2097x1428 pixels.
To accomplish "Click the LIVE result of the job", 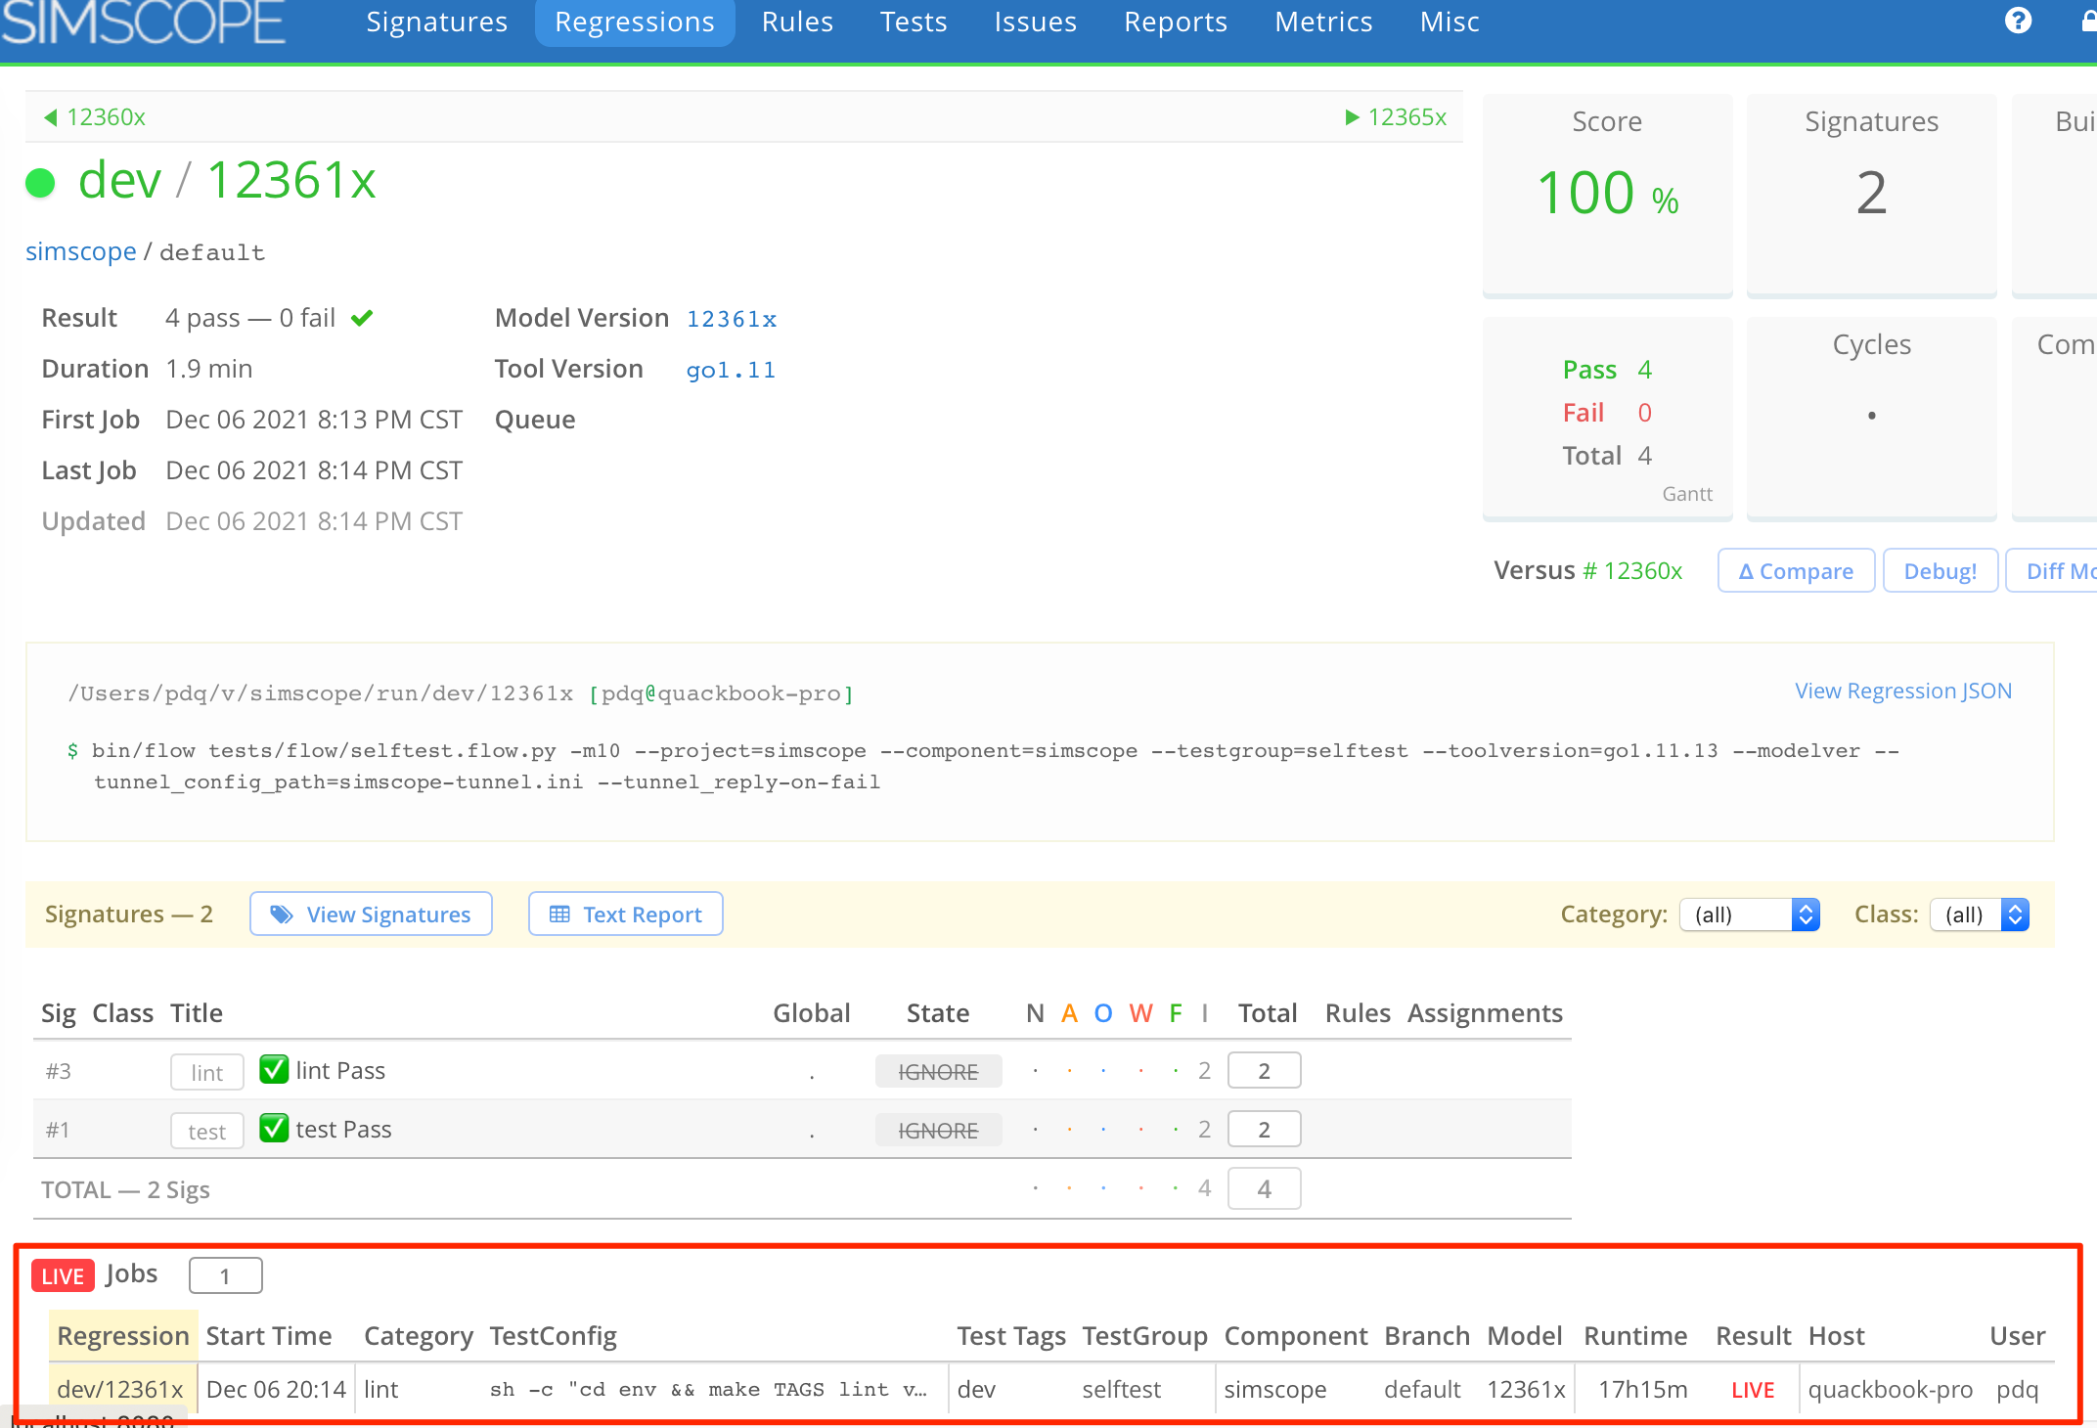I will [1752, 1390].
